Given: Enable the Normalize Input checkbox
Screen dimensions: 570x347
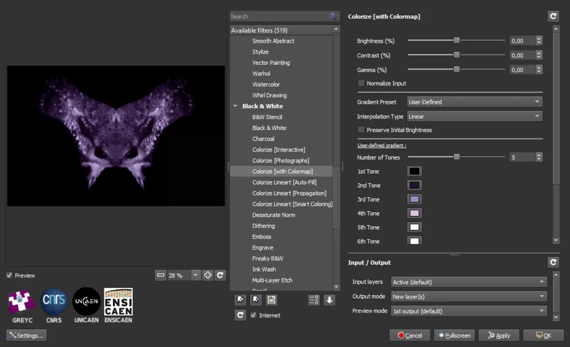Looking at the screenshot, I should 361,83.
